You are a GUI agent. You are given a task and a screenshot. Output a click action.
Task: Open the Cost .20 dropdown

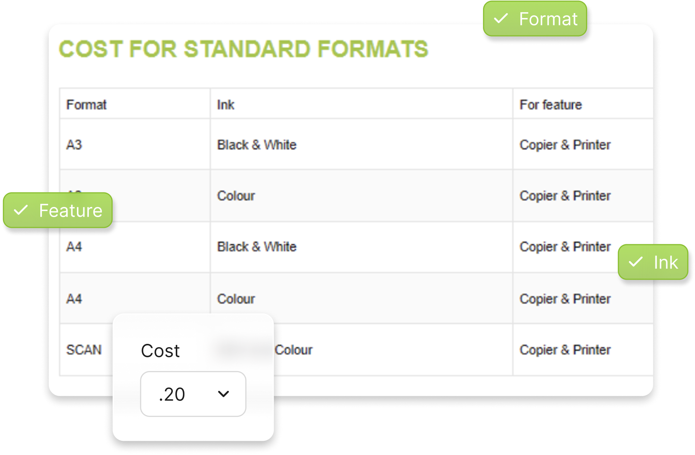tap(193, 394)
